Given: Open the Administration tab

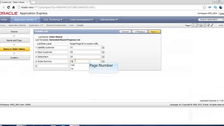Looking at the screenshot, I should (x=109, y=20).
